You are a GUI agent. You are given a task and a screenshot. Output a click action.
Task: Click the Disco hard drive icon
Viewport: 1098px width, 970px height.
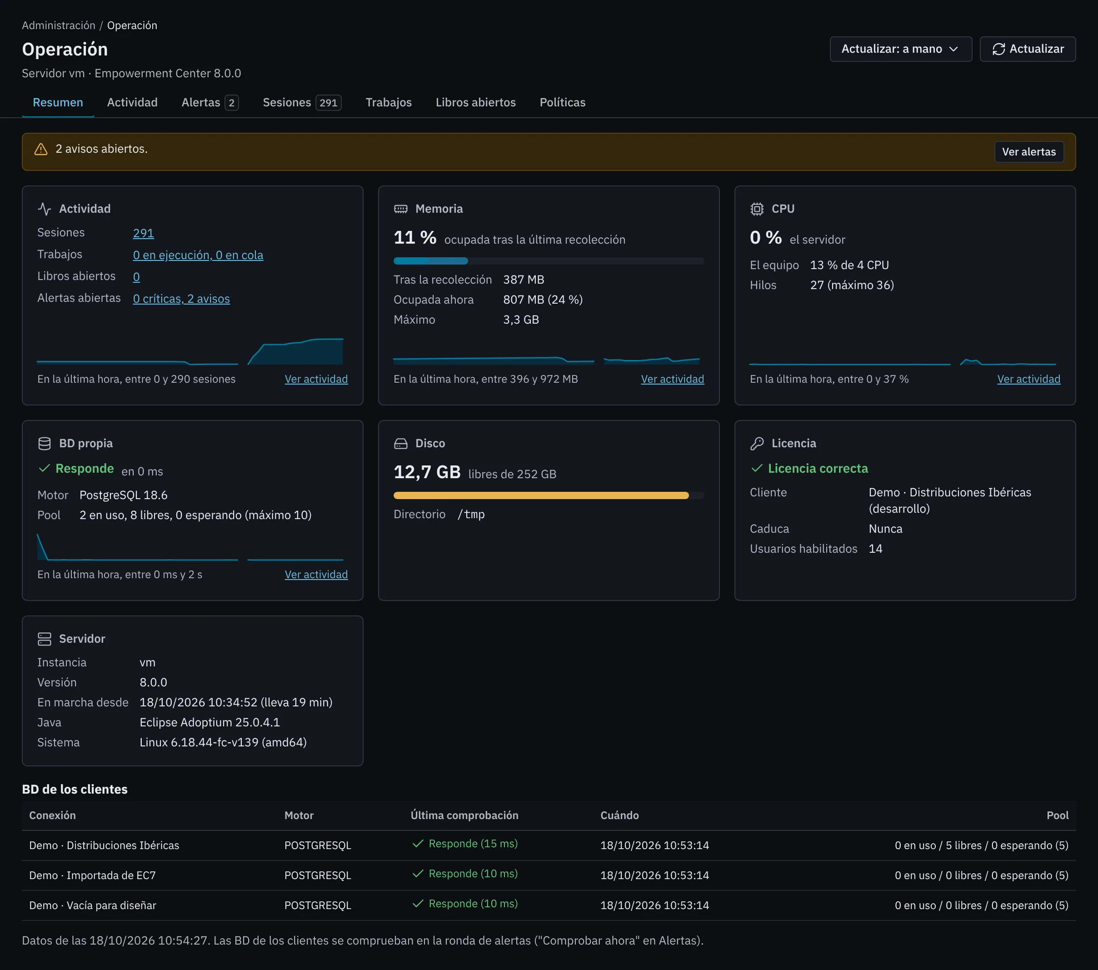[401, 443]
